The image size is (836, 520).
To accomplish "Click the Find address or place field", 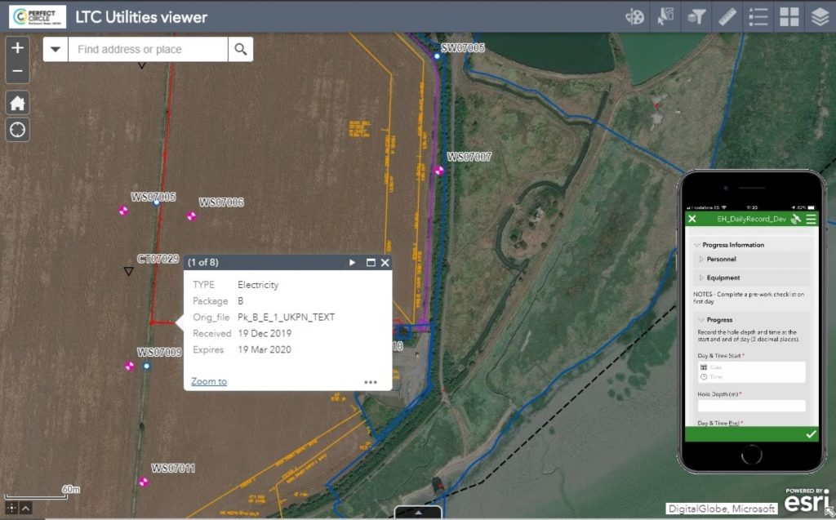I will 147,49.
